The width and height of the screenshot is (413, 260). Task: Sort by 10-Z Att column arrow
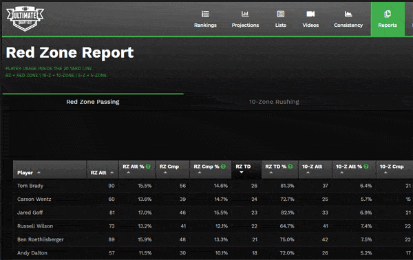(x=308, y=173)
